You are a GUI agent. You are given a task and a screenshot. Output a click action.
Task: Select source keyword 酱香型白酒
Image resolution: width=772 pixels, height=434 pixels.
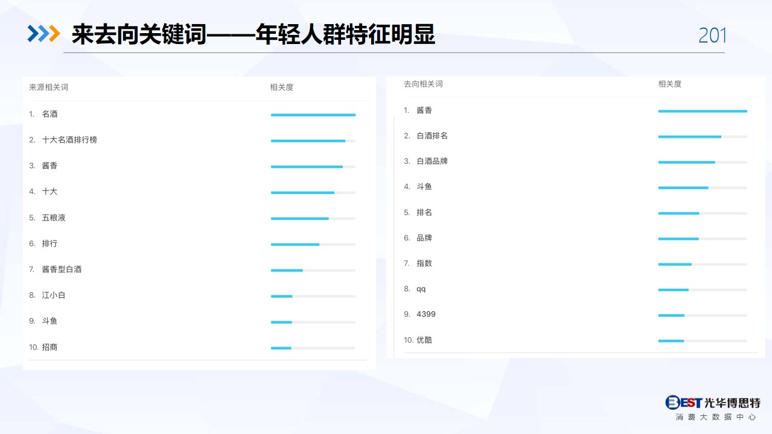click(x=62, y=269)
